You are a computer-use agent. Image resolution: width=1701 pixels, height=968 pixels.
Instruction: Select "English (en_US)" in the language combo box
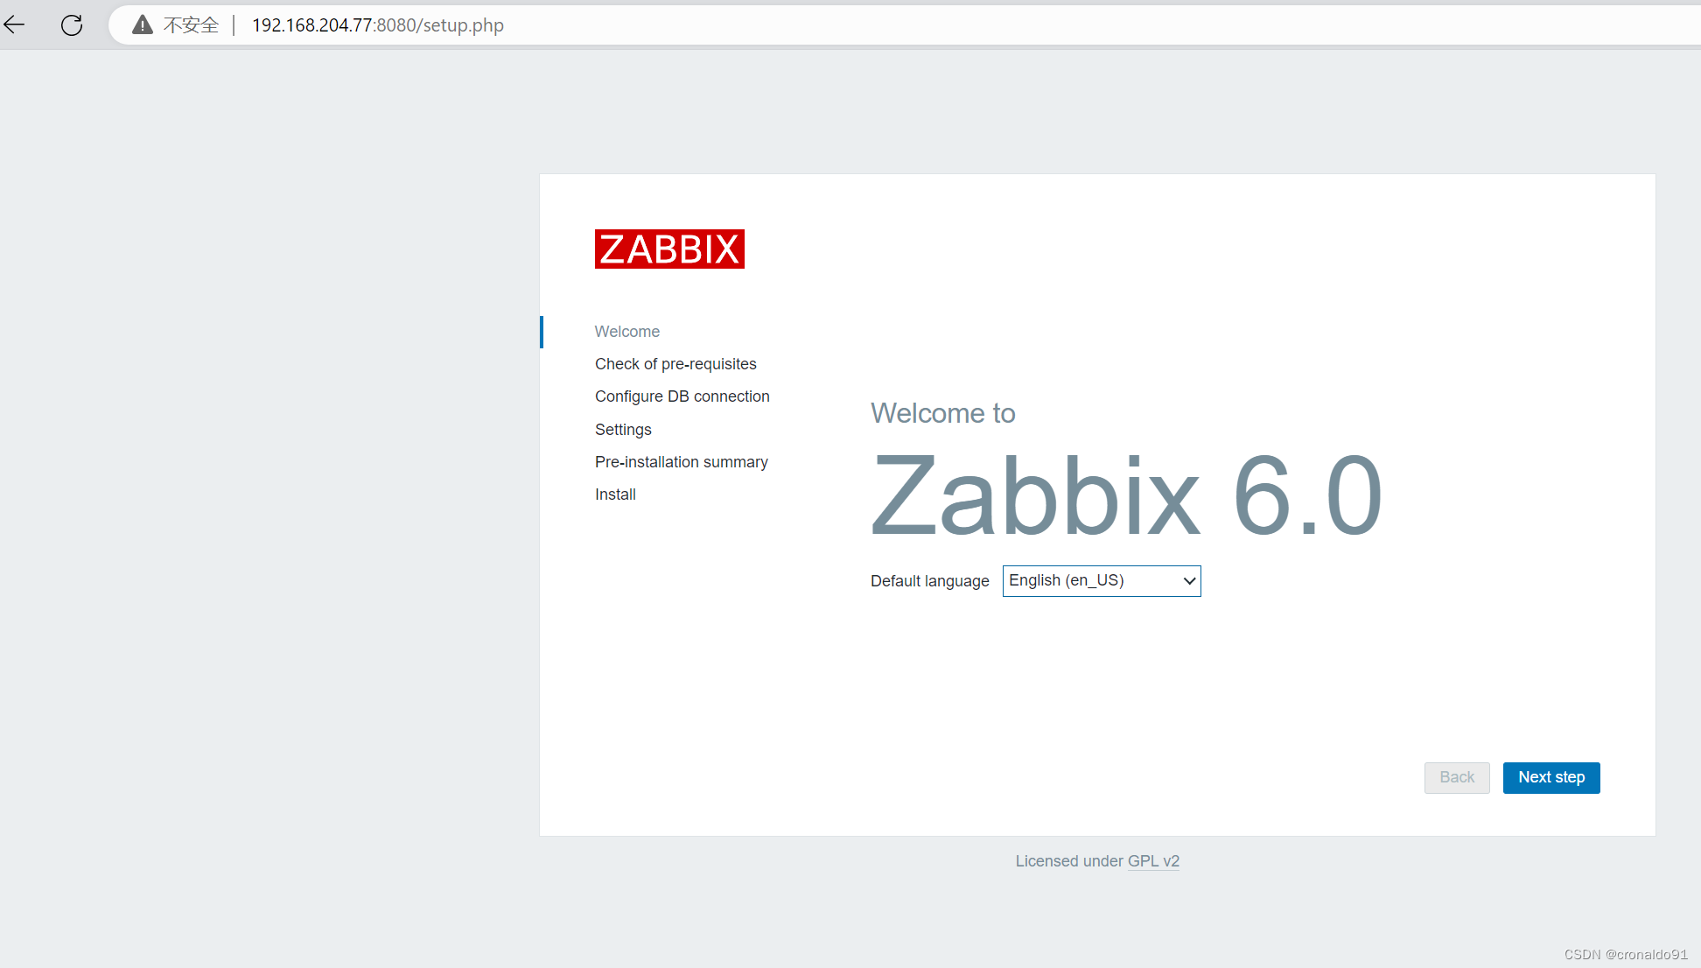(1085, 580)
